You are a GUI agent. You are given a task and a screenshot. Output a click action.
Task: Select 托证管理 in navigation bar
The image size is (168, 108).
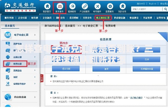[x=148, y=18]
